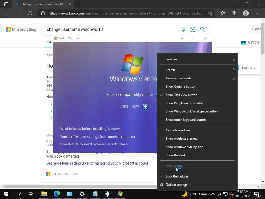Submit Bing search with magnifier icon
This screenshot has height=199, width=265.
pos(202,29)
